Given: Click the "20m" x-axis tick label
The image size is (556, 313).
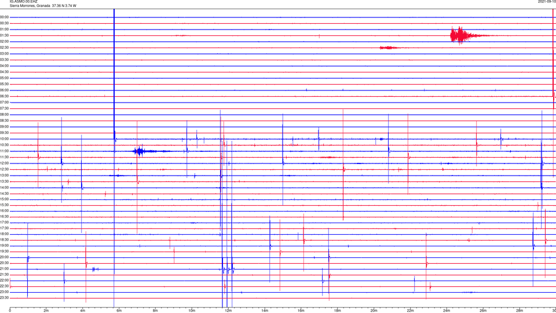Looking at the screenshot, I should pyautogui.click(x=374, y=311).
